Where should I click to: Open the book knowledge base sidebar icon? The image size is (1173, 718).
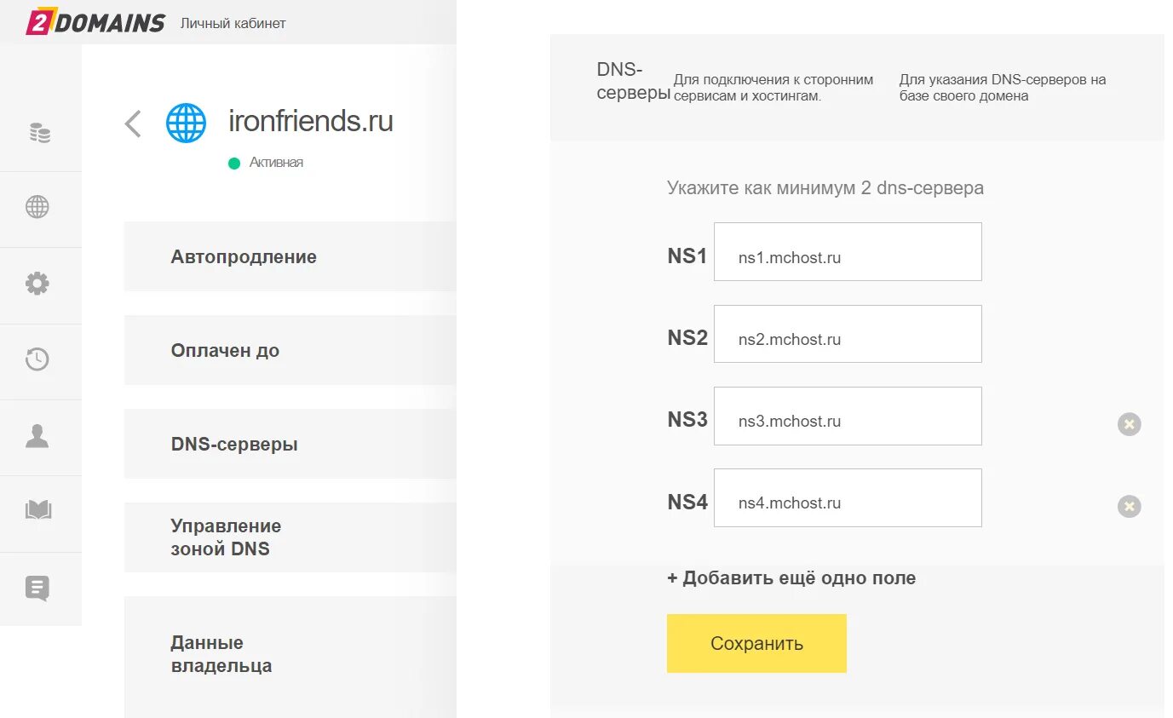pyautogui.click(x=38, y=511)
